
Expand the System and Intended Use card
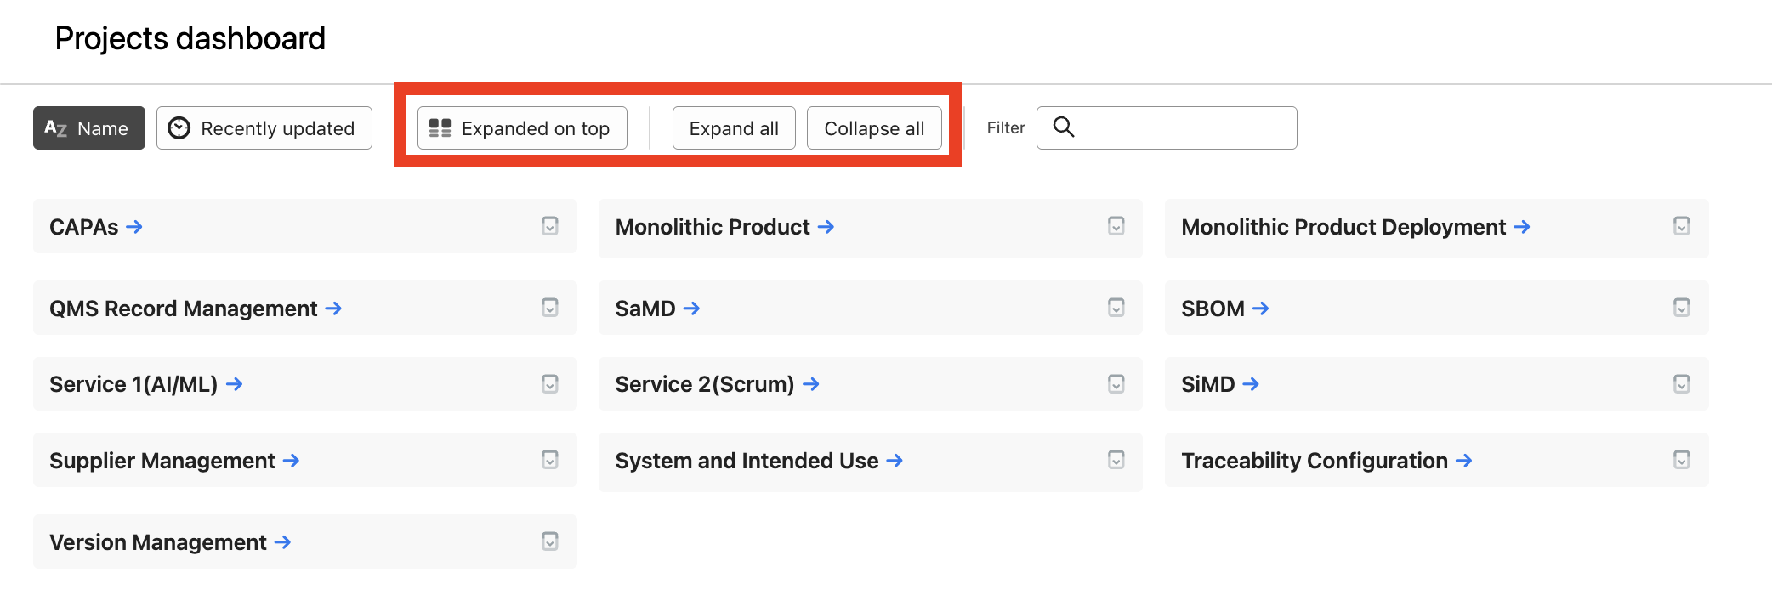tap(1116, 460)
